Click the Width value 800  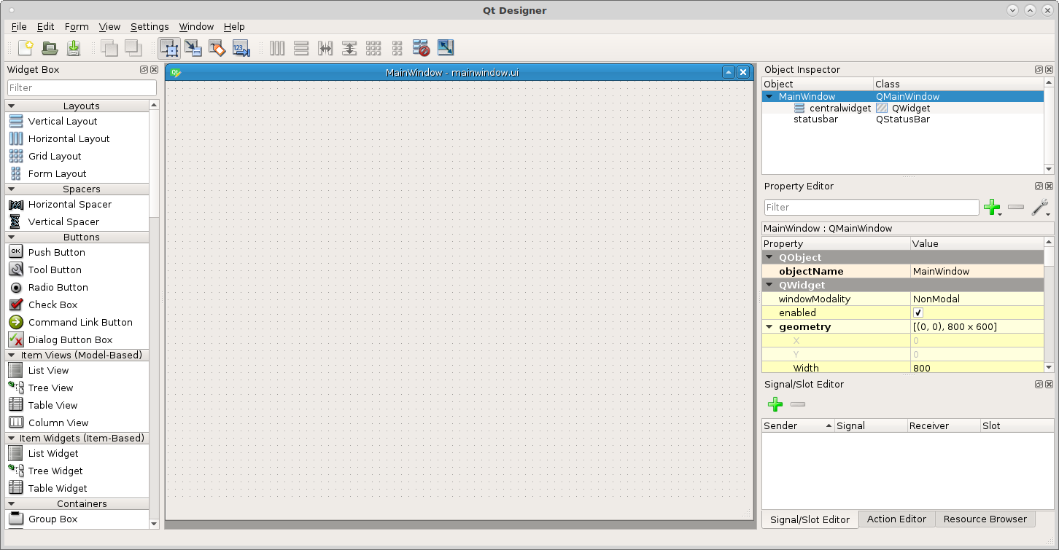977,368
